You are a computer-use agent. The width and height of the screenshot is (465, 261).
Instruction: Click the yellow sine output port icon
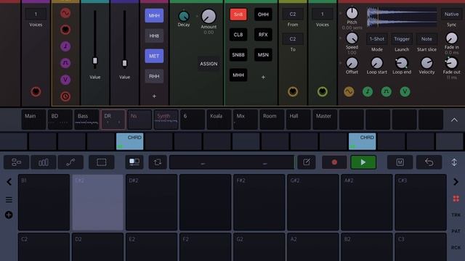click(x=349, y=92)
